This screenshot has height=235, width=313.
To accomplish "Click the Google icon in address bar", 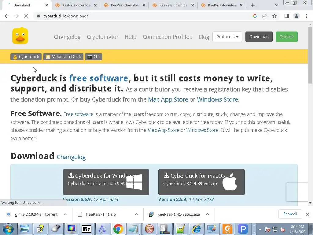I will coord(255,16).
